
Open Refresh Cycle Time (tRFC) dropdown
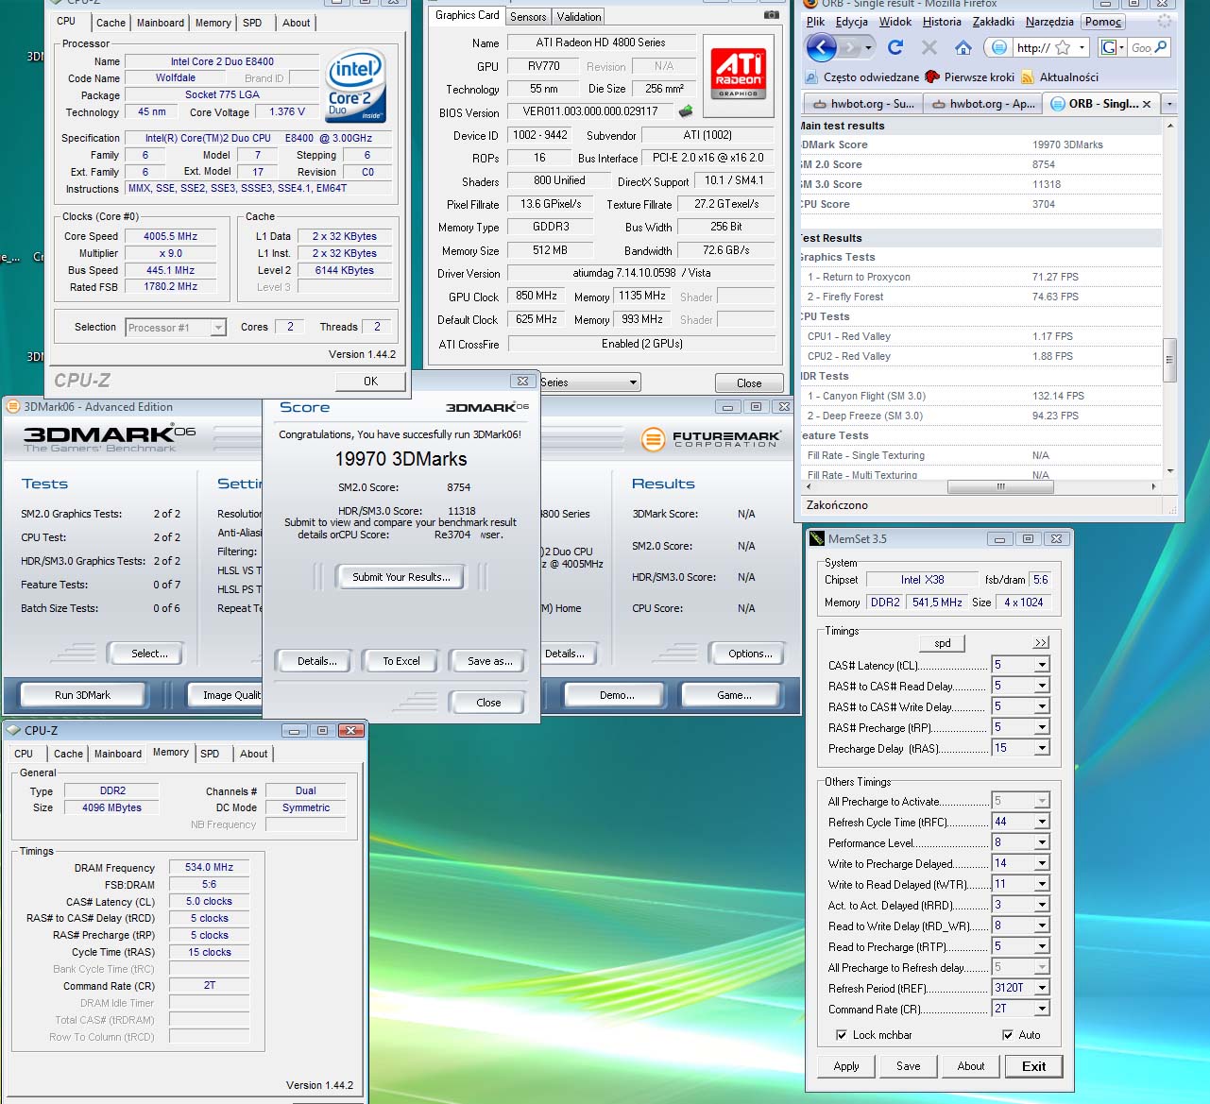pos(1042,822)
